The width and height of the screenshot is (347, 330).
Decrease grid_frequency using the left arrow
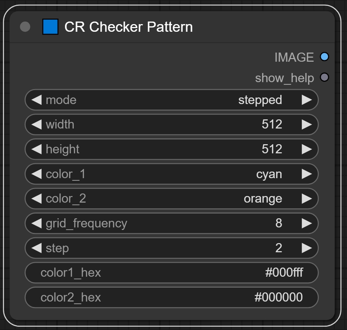(36, 223)
